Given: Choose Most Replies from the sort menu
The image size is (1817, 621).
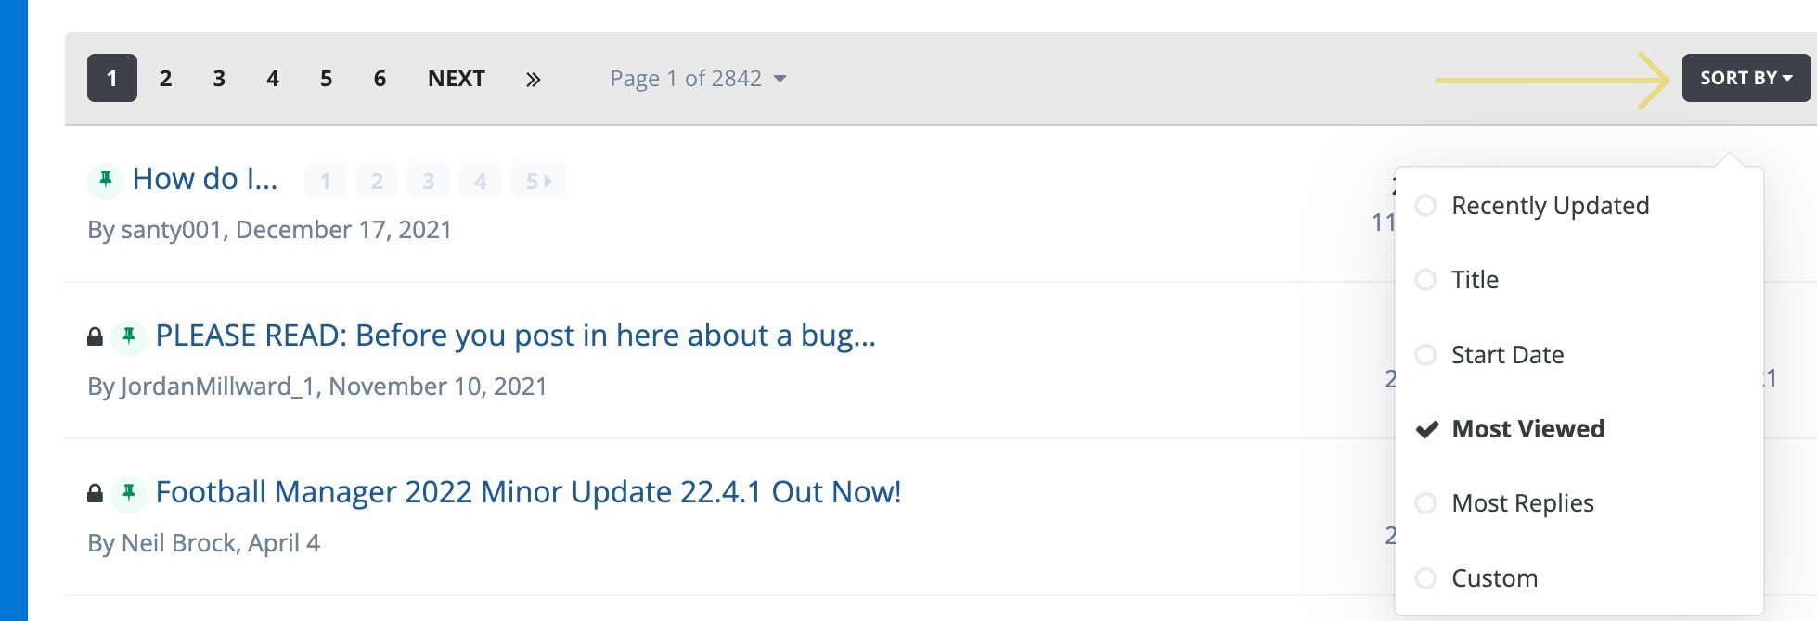Looking at the screenshot, I should click(x=1426, y=502).
